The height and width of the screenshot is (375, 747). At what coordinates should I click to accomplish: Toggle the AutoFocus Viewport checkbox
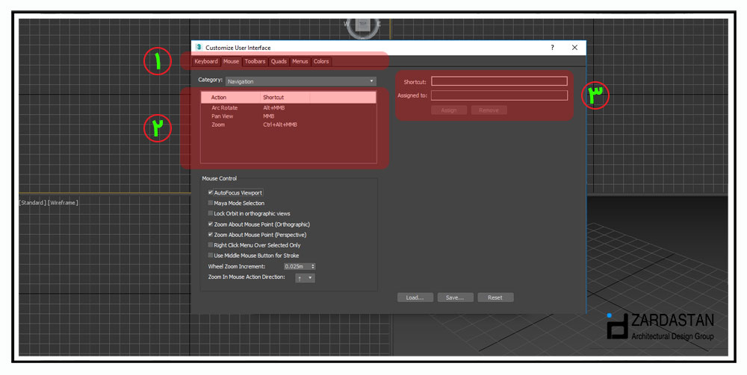click(x=211, y=192)
